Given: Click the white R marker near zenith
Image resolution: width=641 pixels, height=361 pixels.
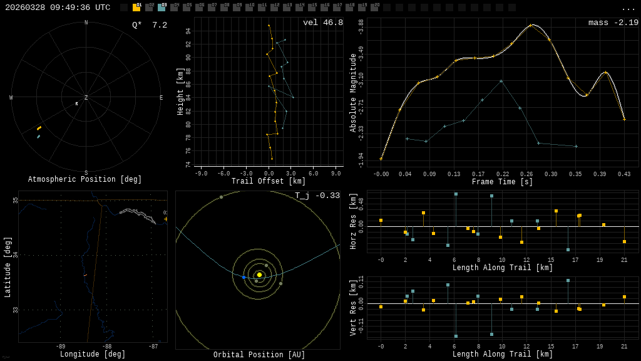Looking at the screenshot, I should (x=77, y=104).
